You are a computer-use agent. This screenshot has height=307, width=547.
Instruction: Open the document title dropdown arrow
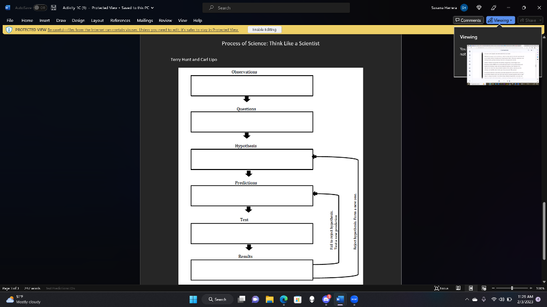pos(152,7)
